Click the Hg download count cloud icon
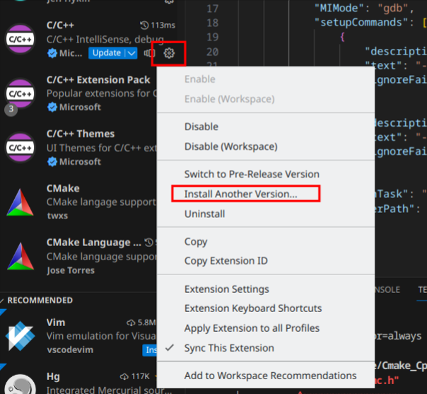427x394 pixels. 124,377
